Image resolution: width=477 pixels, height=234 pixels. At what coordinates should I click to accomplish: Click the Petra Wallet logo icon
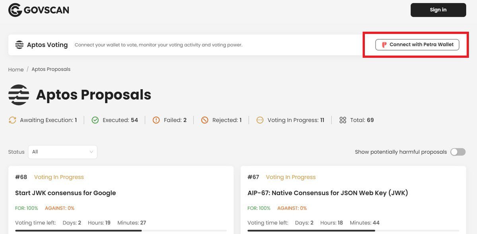pyautogui.click(x=384, y=45)
